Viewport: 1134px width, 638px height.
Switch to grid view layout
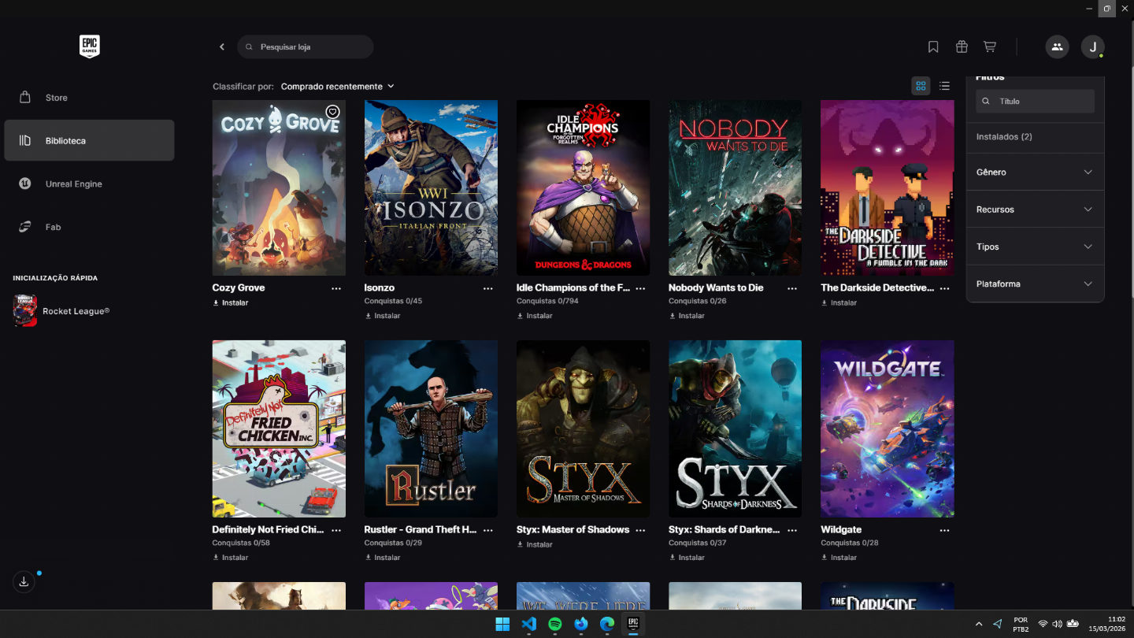pyautogui.click(x=921, y=86)
